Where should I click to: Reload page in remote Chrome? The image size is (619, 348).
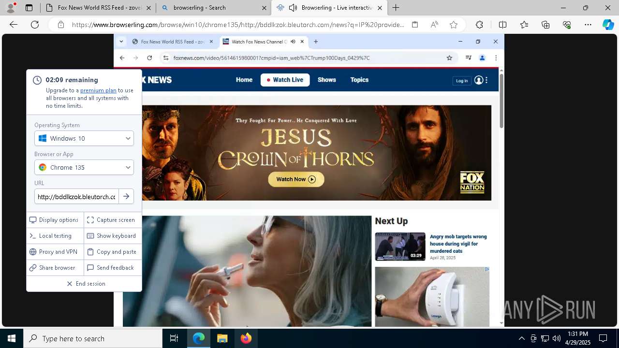coord(149,58)
